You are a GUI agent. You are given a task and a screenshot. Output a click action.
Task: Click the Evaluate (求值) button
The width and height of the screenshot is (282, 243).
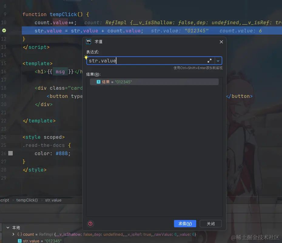pos(185,224)
